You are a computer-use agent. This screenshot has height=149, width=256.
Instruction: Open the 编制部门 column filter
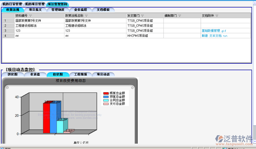point(180,16)
